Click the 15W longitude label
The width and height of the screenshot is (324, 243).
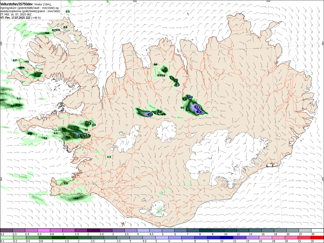click(x=268, y=1)
